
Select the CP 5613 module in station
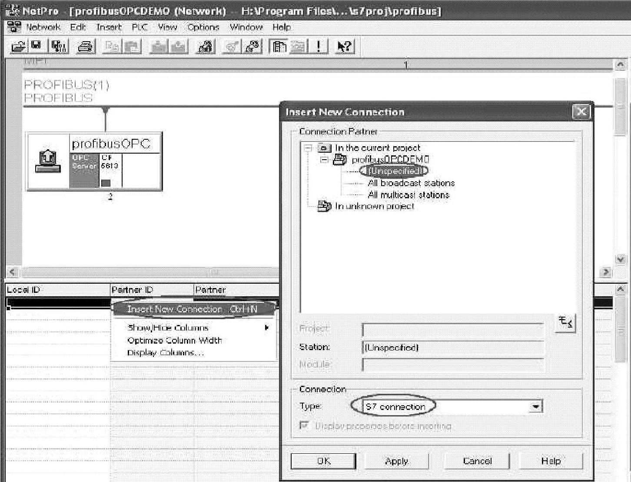click(x=111, y=171)
